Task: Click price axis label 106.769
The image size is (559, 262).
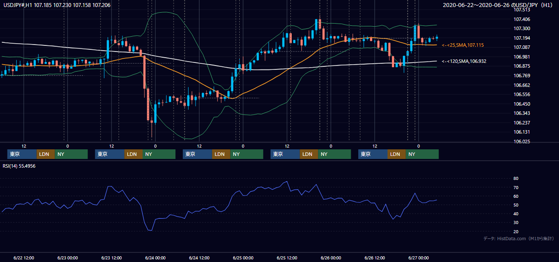Action: point(522,76)
